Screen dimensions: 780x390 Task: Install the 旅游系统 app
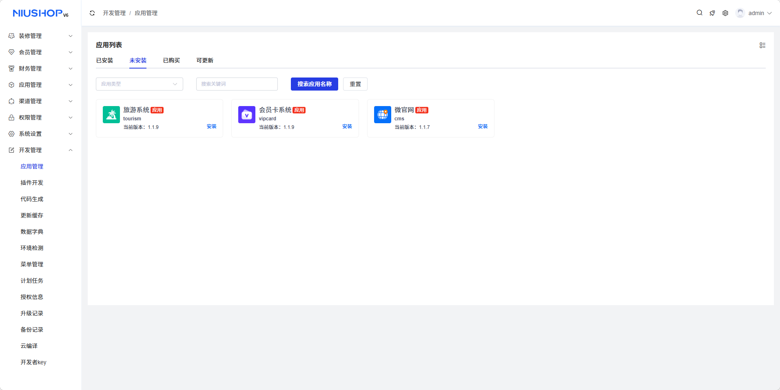[211, 126]
